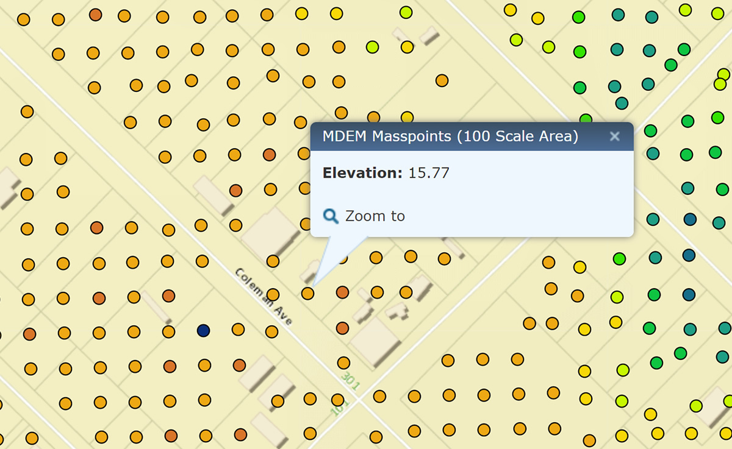Select the dark navy blue masspoint dot
The image size is (732, 449).
(204, 330)
